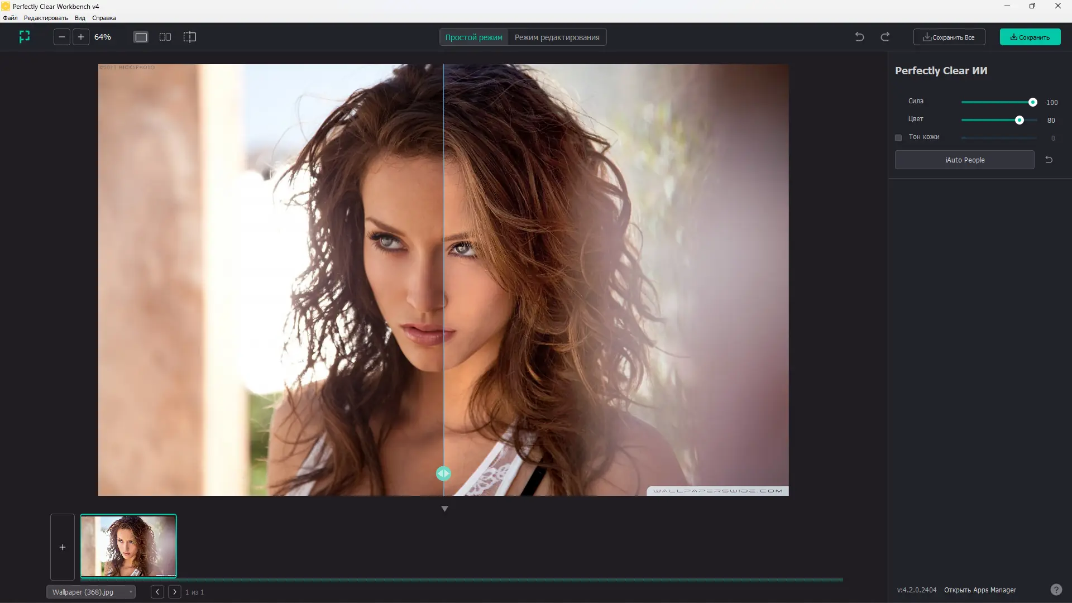Click the zoom in plus button
This screenshot has height=603, width=1072.
pyautogui.click(x=81, y=37)
